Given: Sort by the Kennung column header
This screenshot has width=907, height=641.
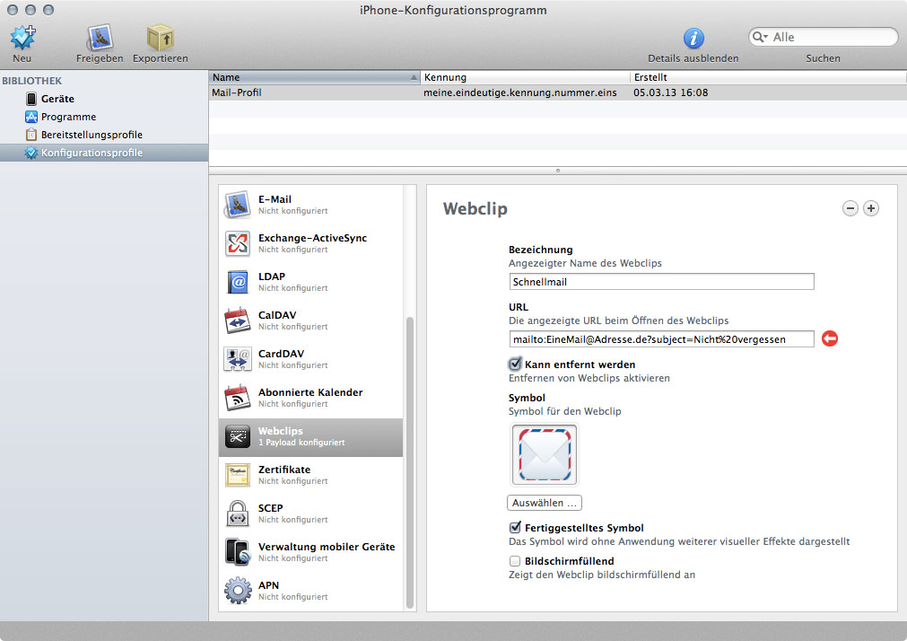Looking at the screenshot, I should [x=525, y=77].
